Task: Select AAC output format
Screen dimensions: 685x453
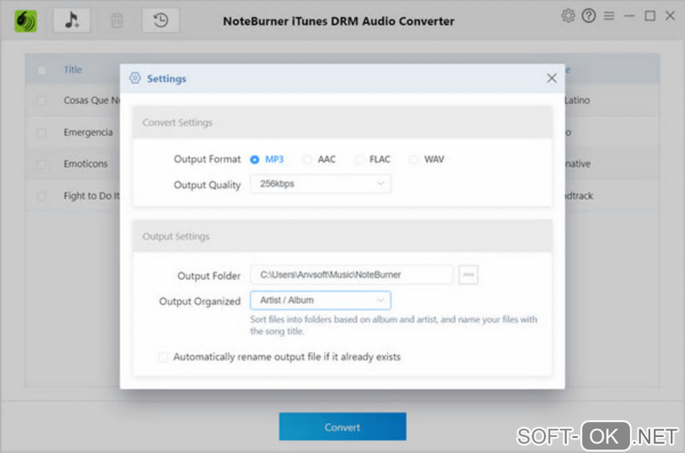Action: click(x=307, y=160)
